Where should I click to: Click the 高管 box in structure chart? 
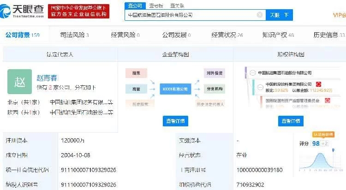pos(136,89)
